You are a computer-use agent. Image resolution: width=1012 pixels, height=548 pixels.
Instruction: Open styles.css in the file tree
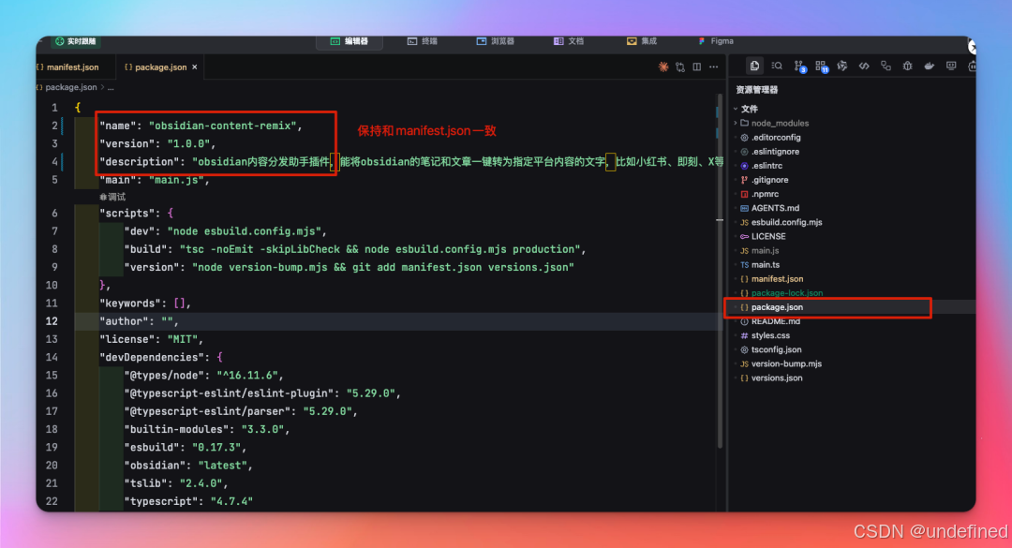[770, 335]
